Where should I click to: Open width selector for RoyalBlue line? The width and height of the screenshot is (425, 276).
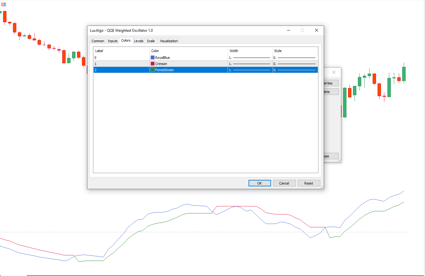[250, 58]
